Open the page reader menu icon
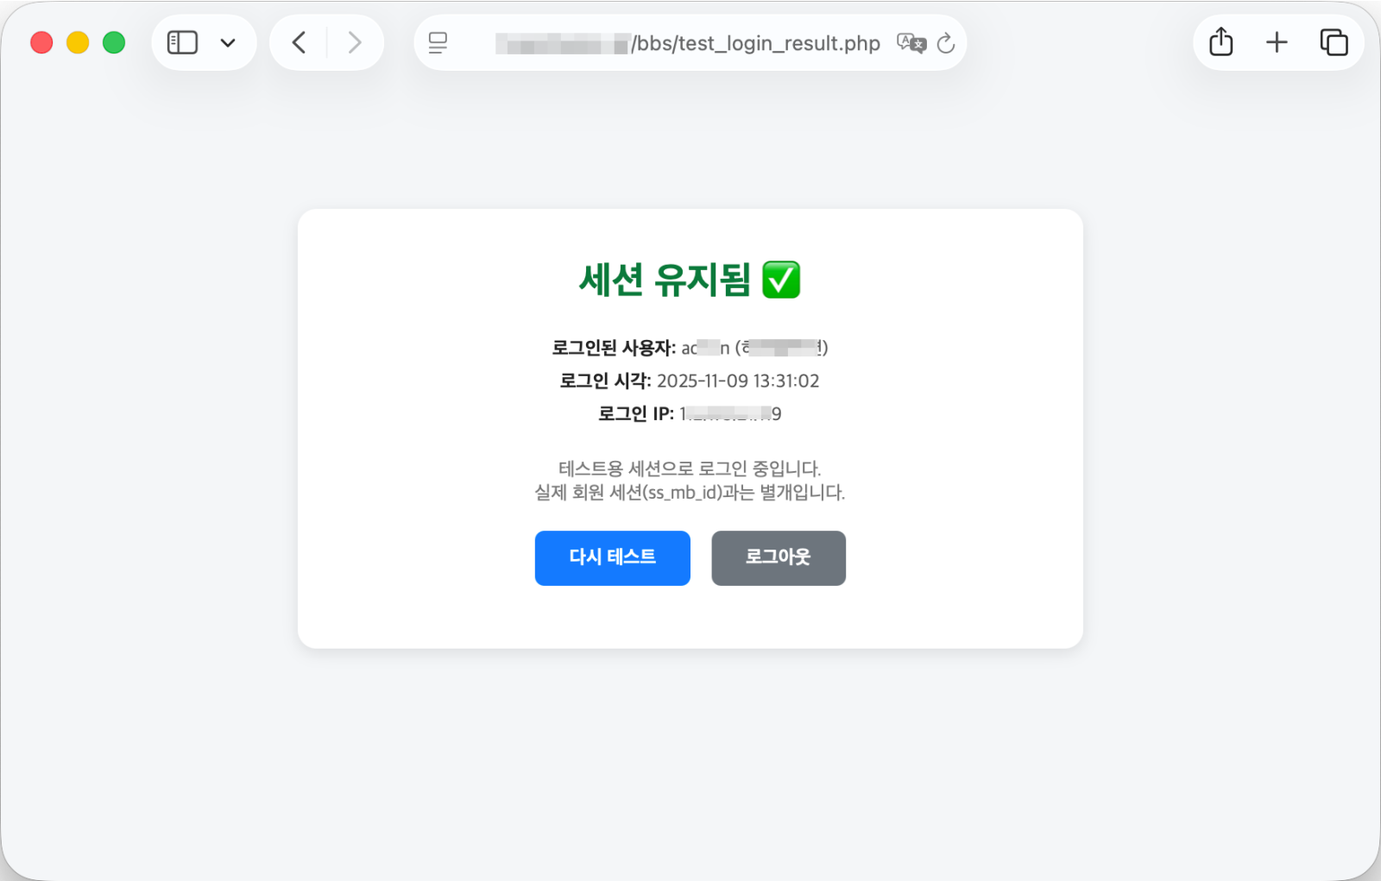This screenshot has height=881, width=1381. point(438,42)
